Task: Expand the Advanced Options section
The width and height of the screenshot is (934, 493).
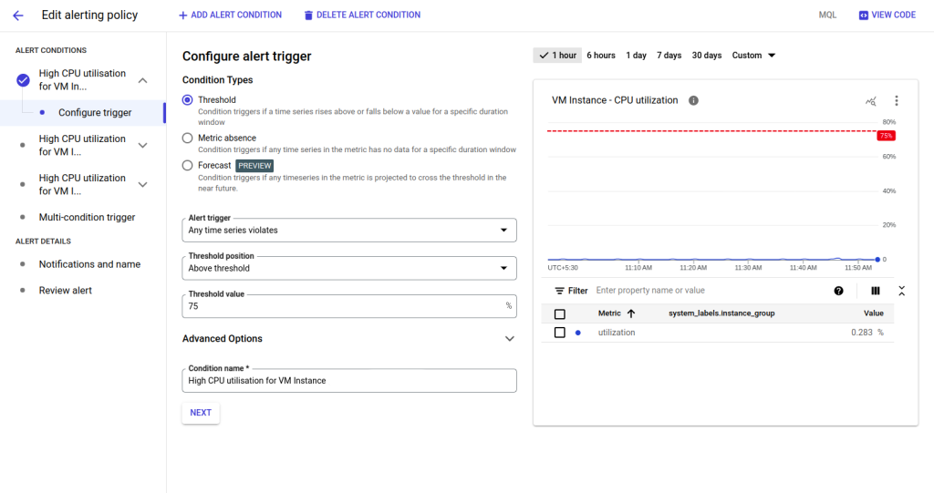Action: click(509, 339)
